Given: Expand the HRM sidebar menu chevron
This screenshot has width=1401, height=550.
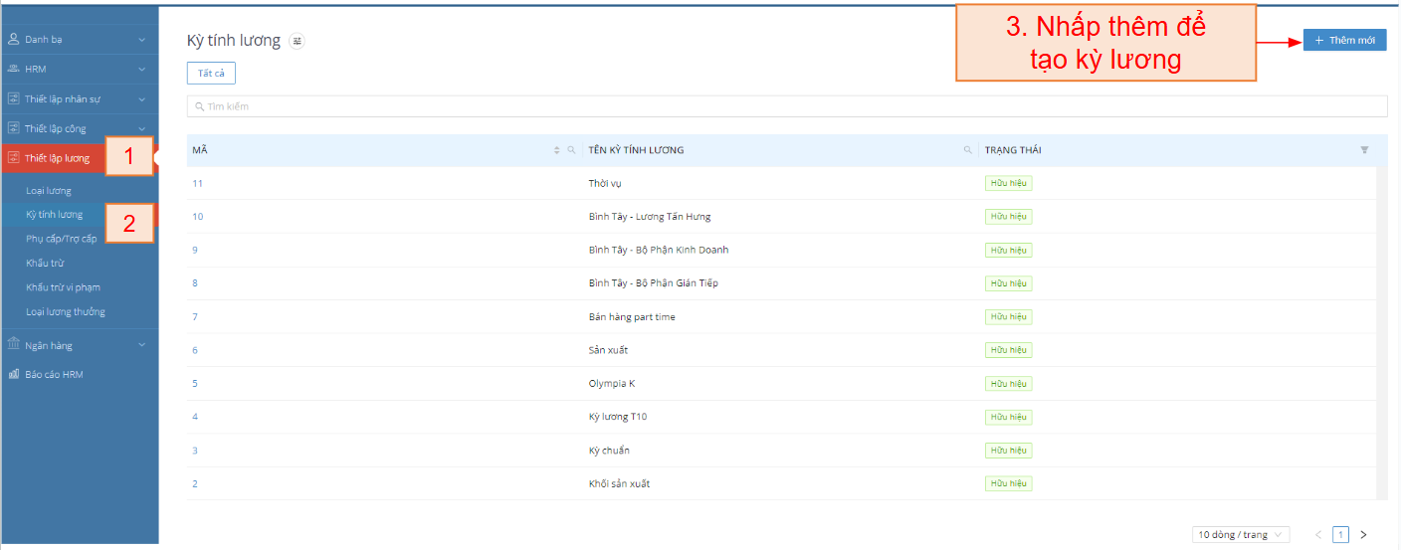Looking at the screenshot, I should point(141,69).
